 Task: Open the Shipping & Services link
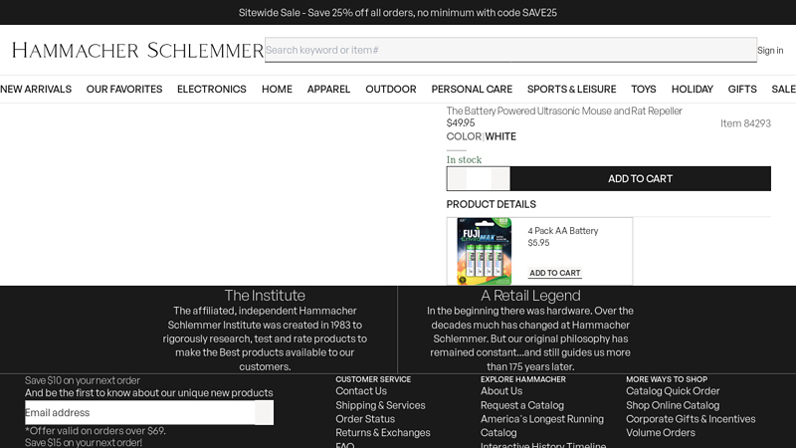380,405
